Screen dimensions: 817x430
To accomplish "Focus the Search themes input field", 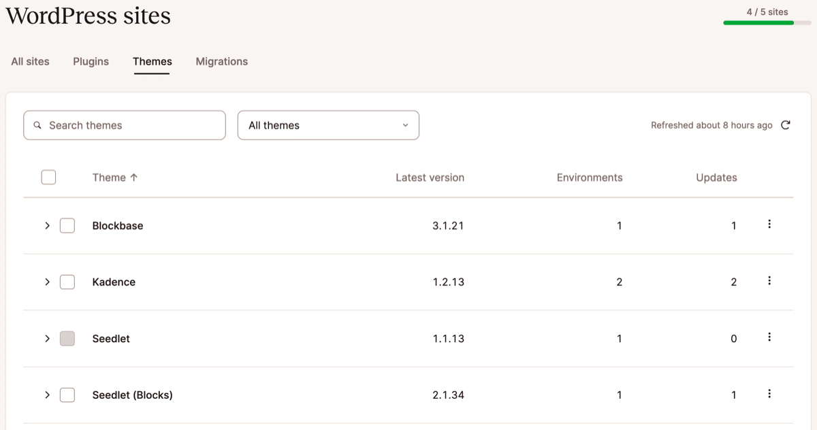I will (x=133, y=125).
